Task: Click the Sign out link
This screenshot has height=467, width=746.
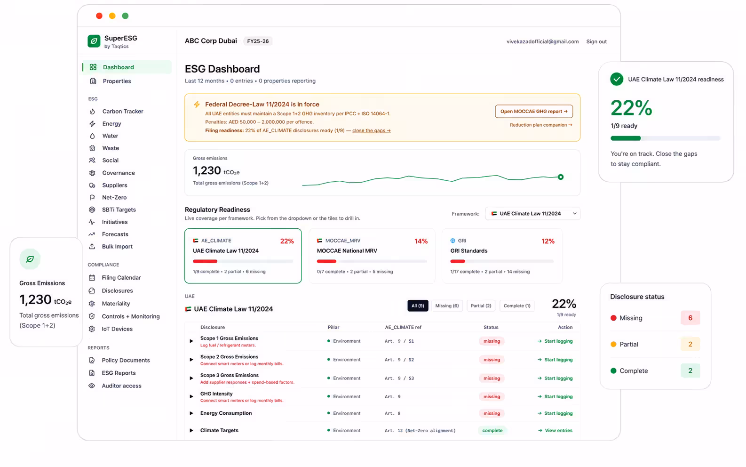Action: tap(596, 42)
